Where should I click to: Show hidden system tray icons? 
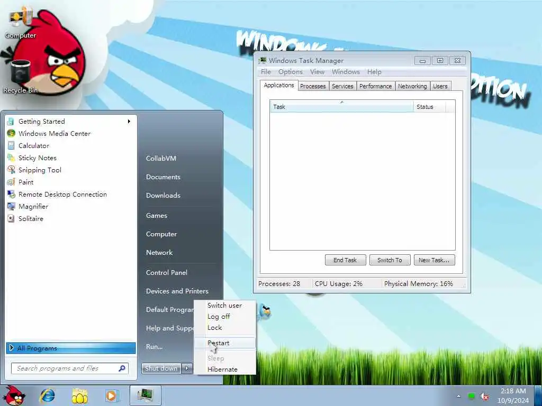(459, 396)
